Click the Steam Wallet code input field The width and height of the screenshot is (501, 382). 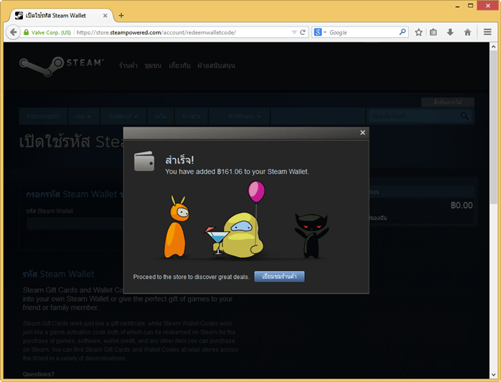pos(75,224)
